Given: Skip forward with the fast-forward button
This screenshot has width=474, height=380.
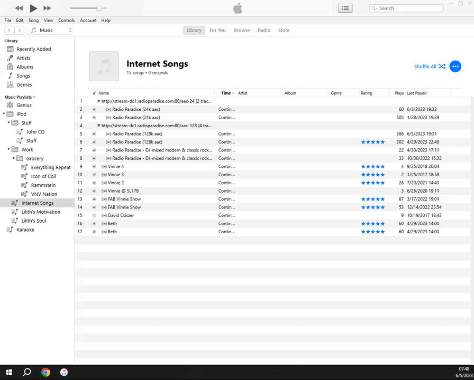Looking at the screenshot, I should (47, 8).
